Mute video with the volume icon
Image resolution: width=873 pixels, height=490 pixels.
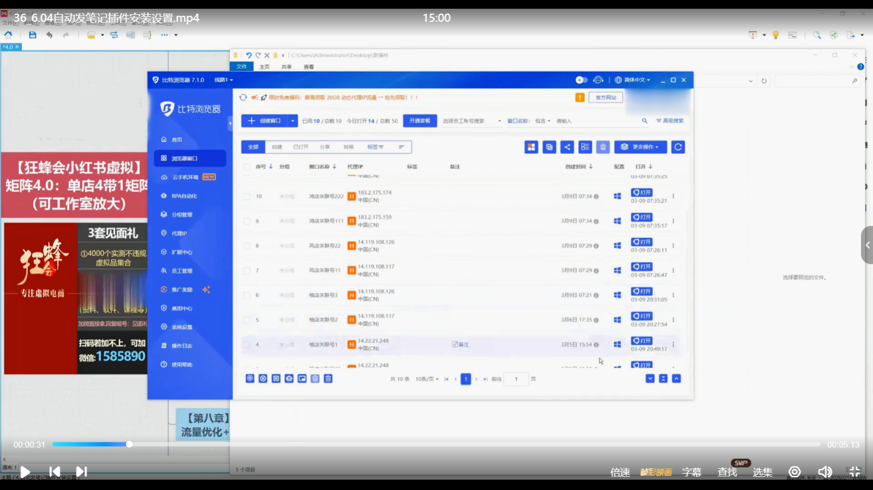pos(824,471)
